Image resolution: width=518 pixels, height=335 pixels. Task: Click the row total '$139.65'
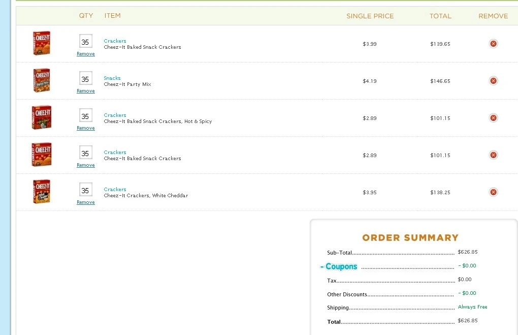tap(440, 44)
